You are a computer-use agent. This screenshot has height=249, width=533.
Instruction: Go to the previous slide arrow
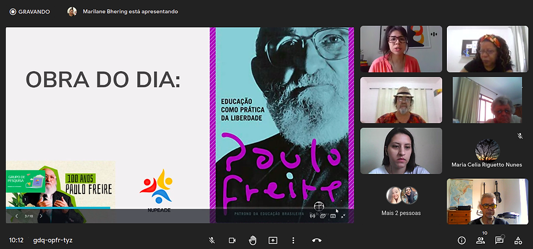pyautogui.click(x=16, y=216)
